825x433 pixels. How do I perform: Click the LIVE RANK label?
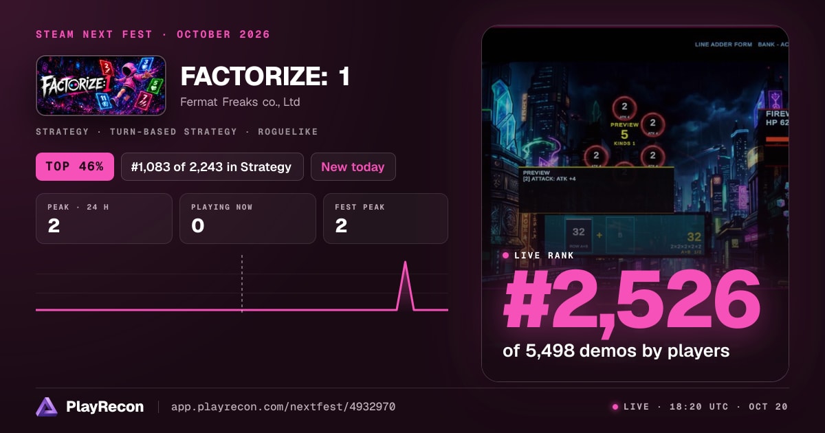[x=544, y=255]
